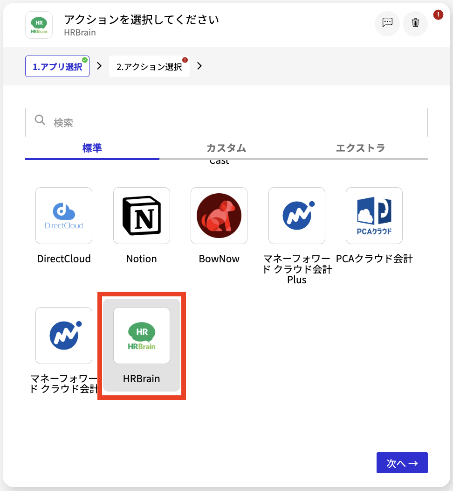Click chevron after 2.アクション選択 step
The width and height of the screenshot is (453, 491).
point(199,66)
